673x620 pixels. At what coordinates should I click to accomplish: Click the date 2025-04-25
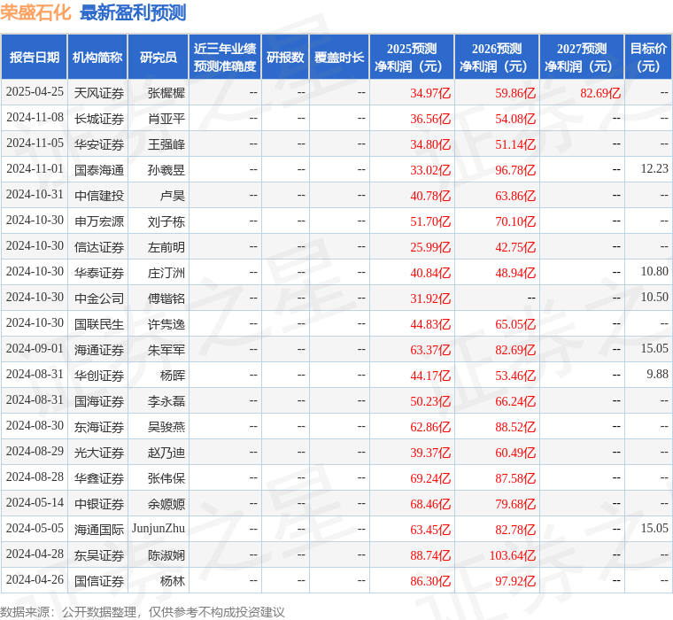pyautogui.click(x=35, y=92)
